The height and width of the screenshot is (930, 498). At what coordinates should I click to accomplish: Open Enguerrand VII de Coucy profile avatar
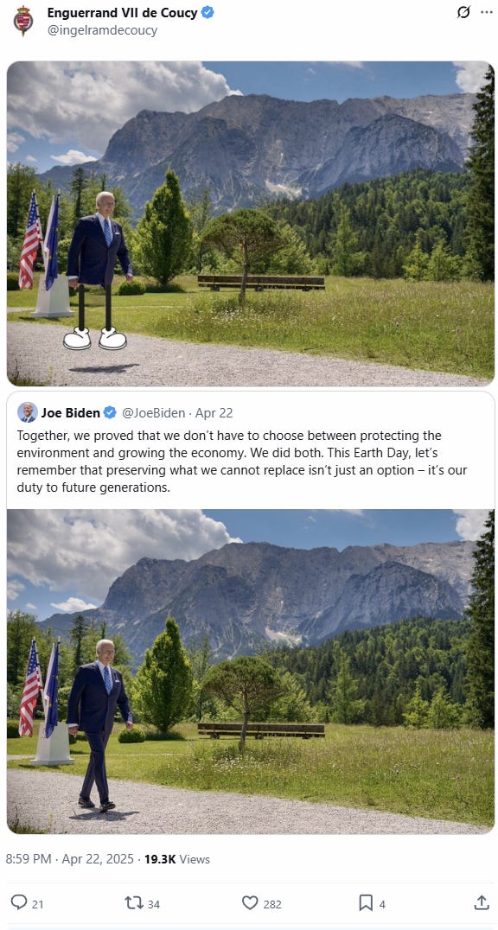[23, 21]
